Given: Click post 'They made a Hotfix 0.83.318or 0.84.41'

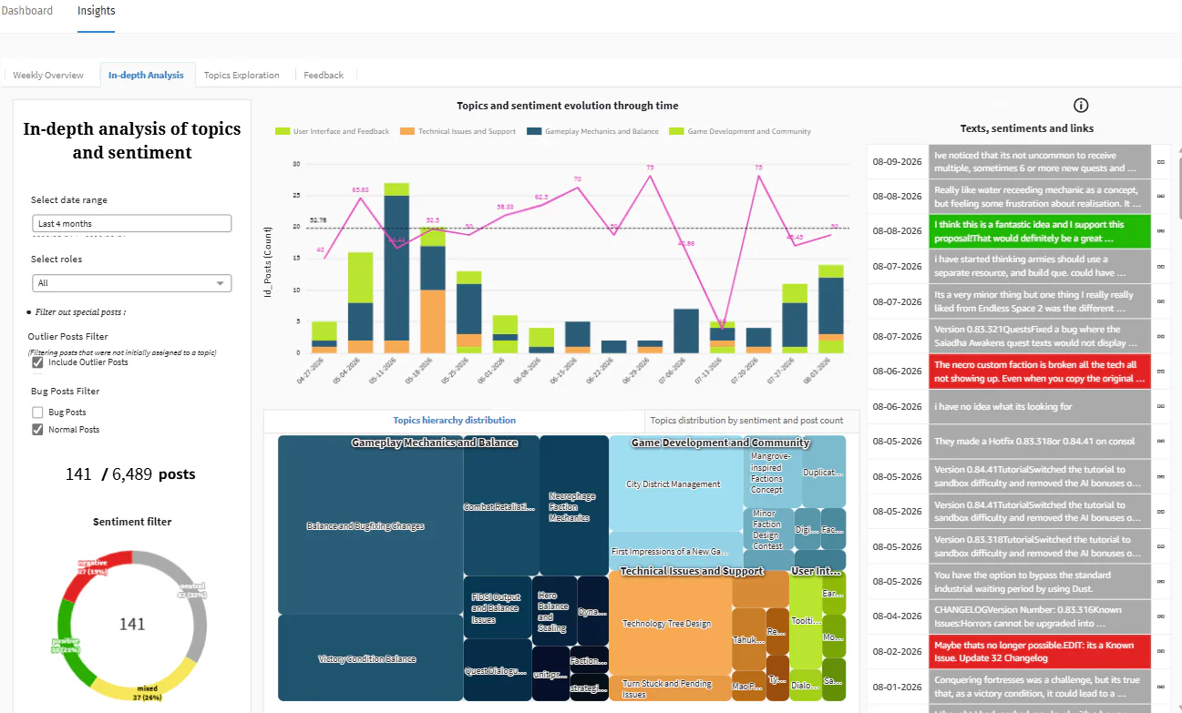Looking at the screenshot, I should [x=1039, y=442].
